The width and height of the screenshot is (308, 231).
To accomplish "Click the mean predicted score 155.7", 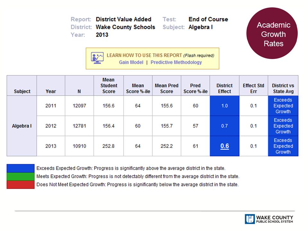I will (x=167, y=126).
